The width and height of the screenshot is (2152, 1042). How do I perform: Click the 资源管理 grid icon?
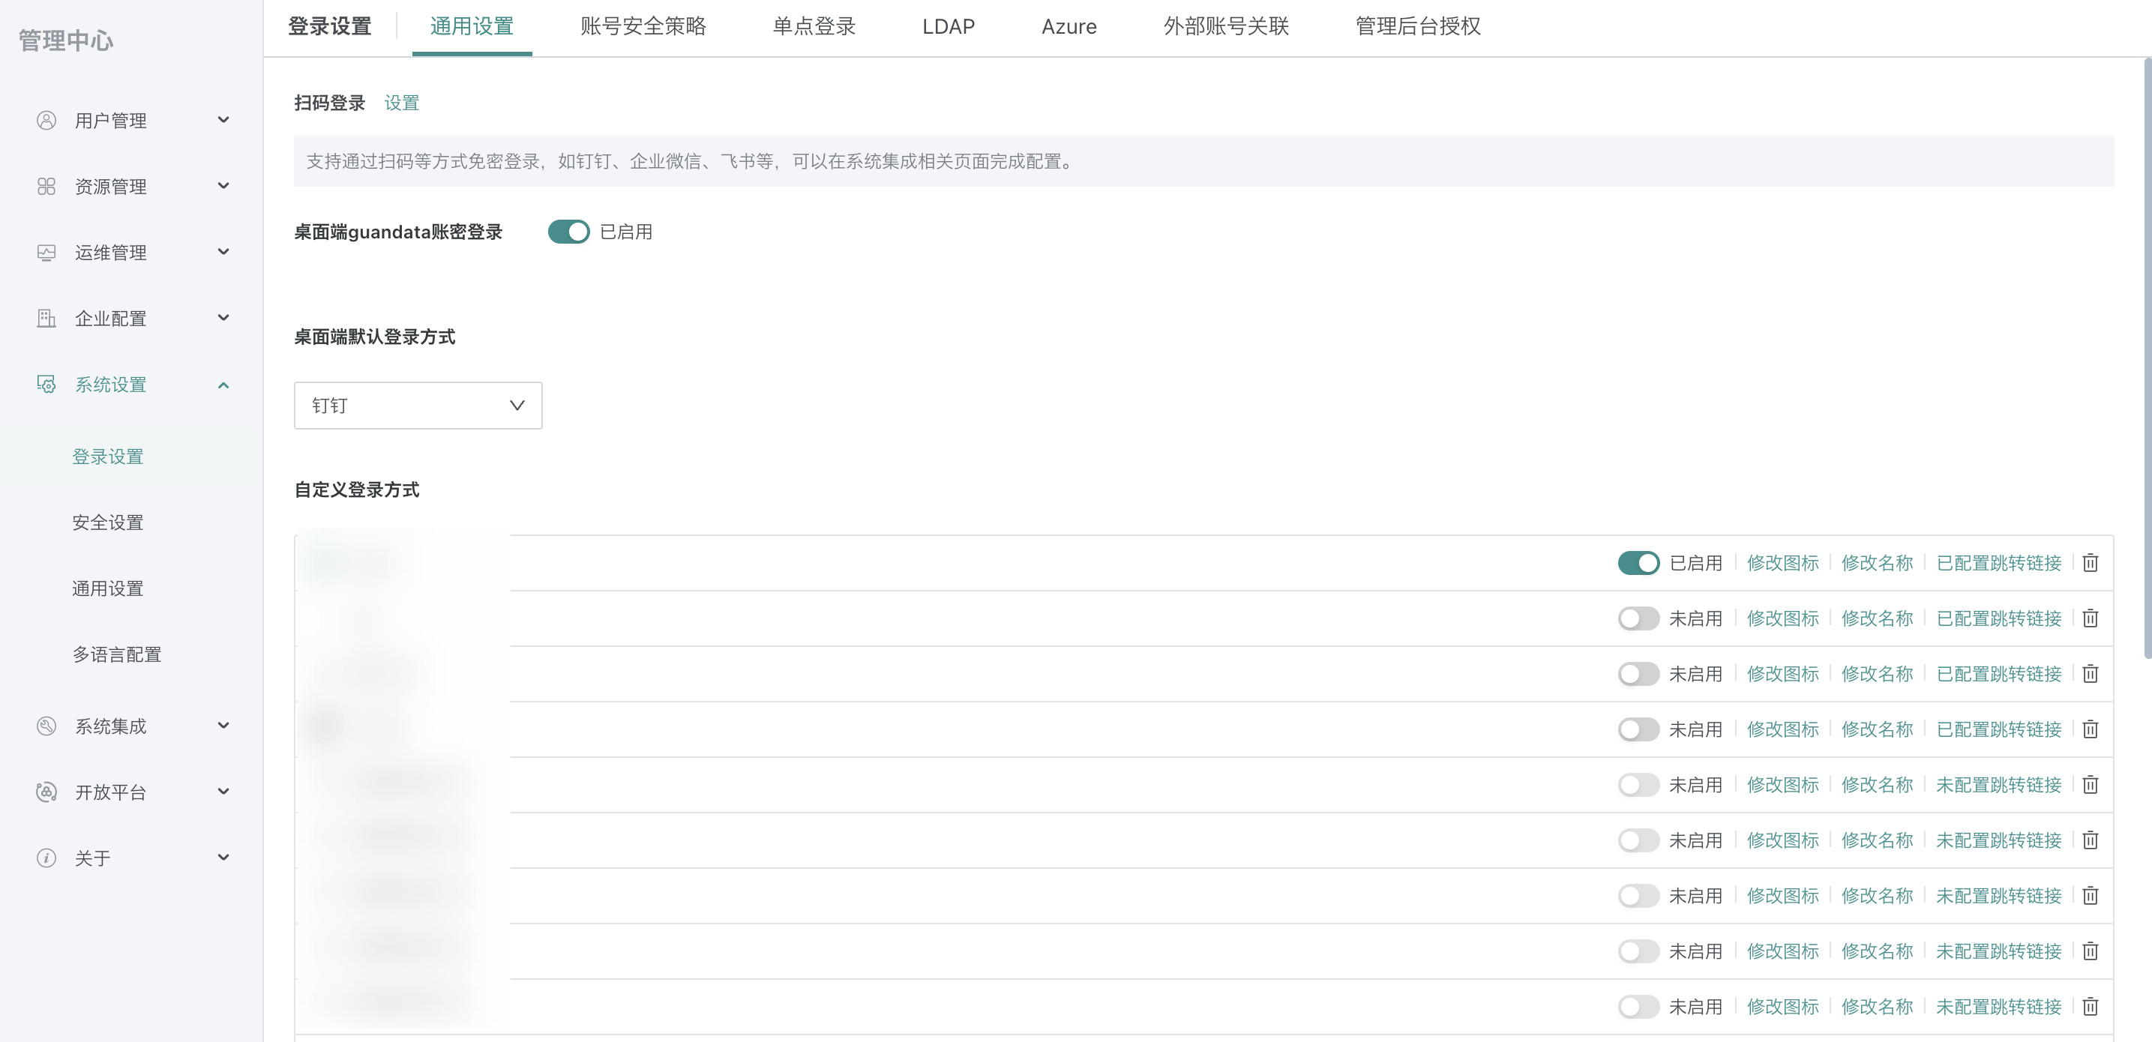(46, 186)
